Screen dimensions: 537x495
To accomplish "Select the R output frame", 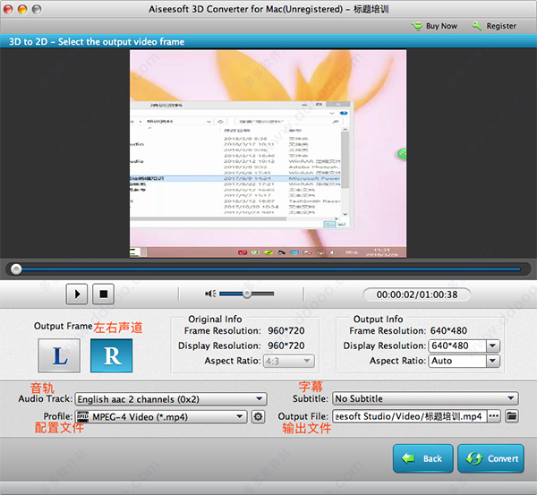I will pyautogui.click(x=112, y=355).
